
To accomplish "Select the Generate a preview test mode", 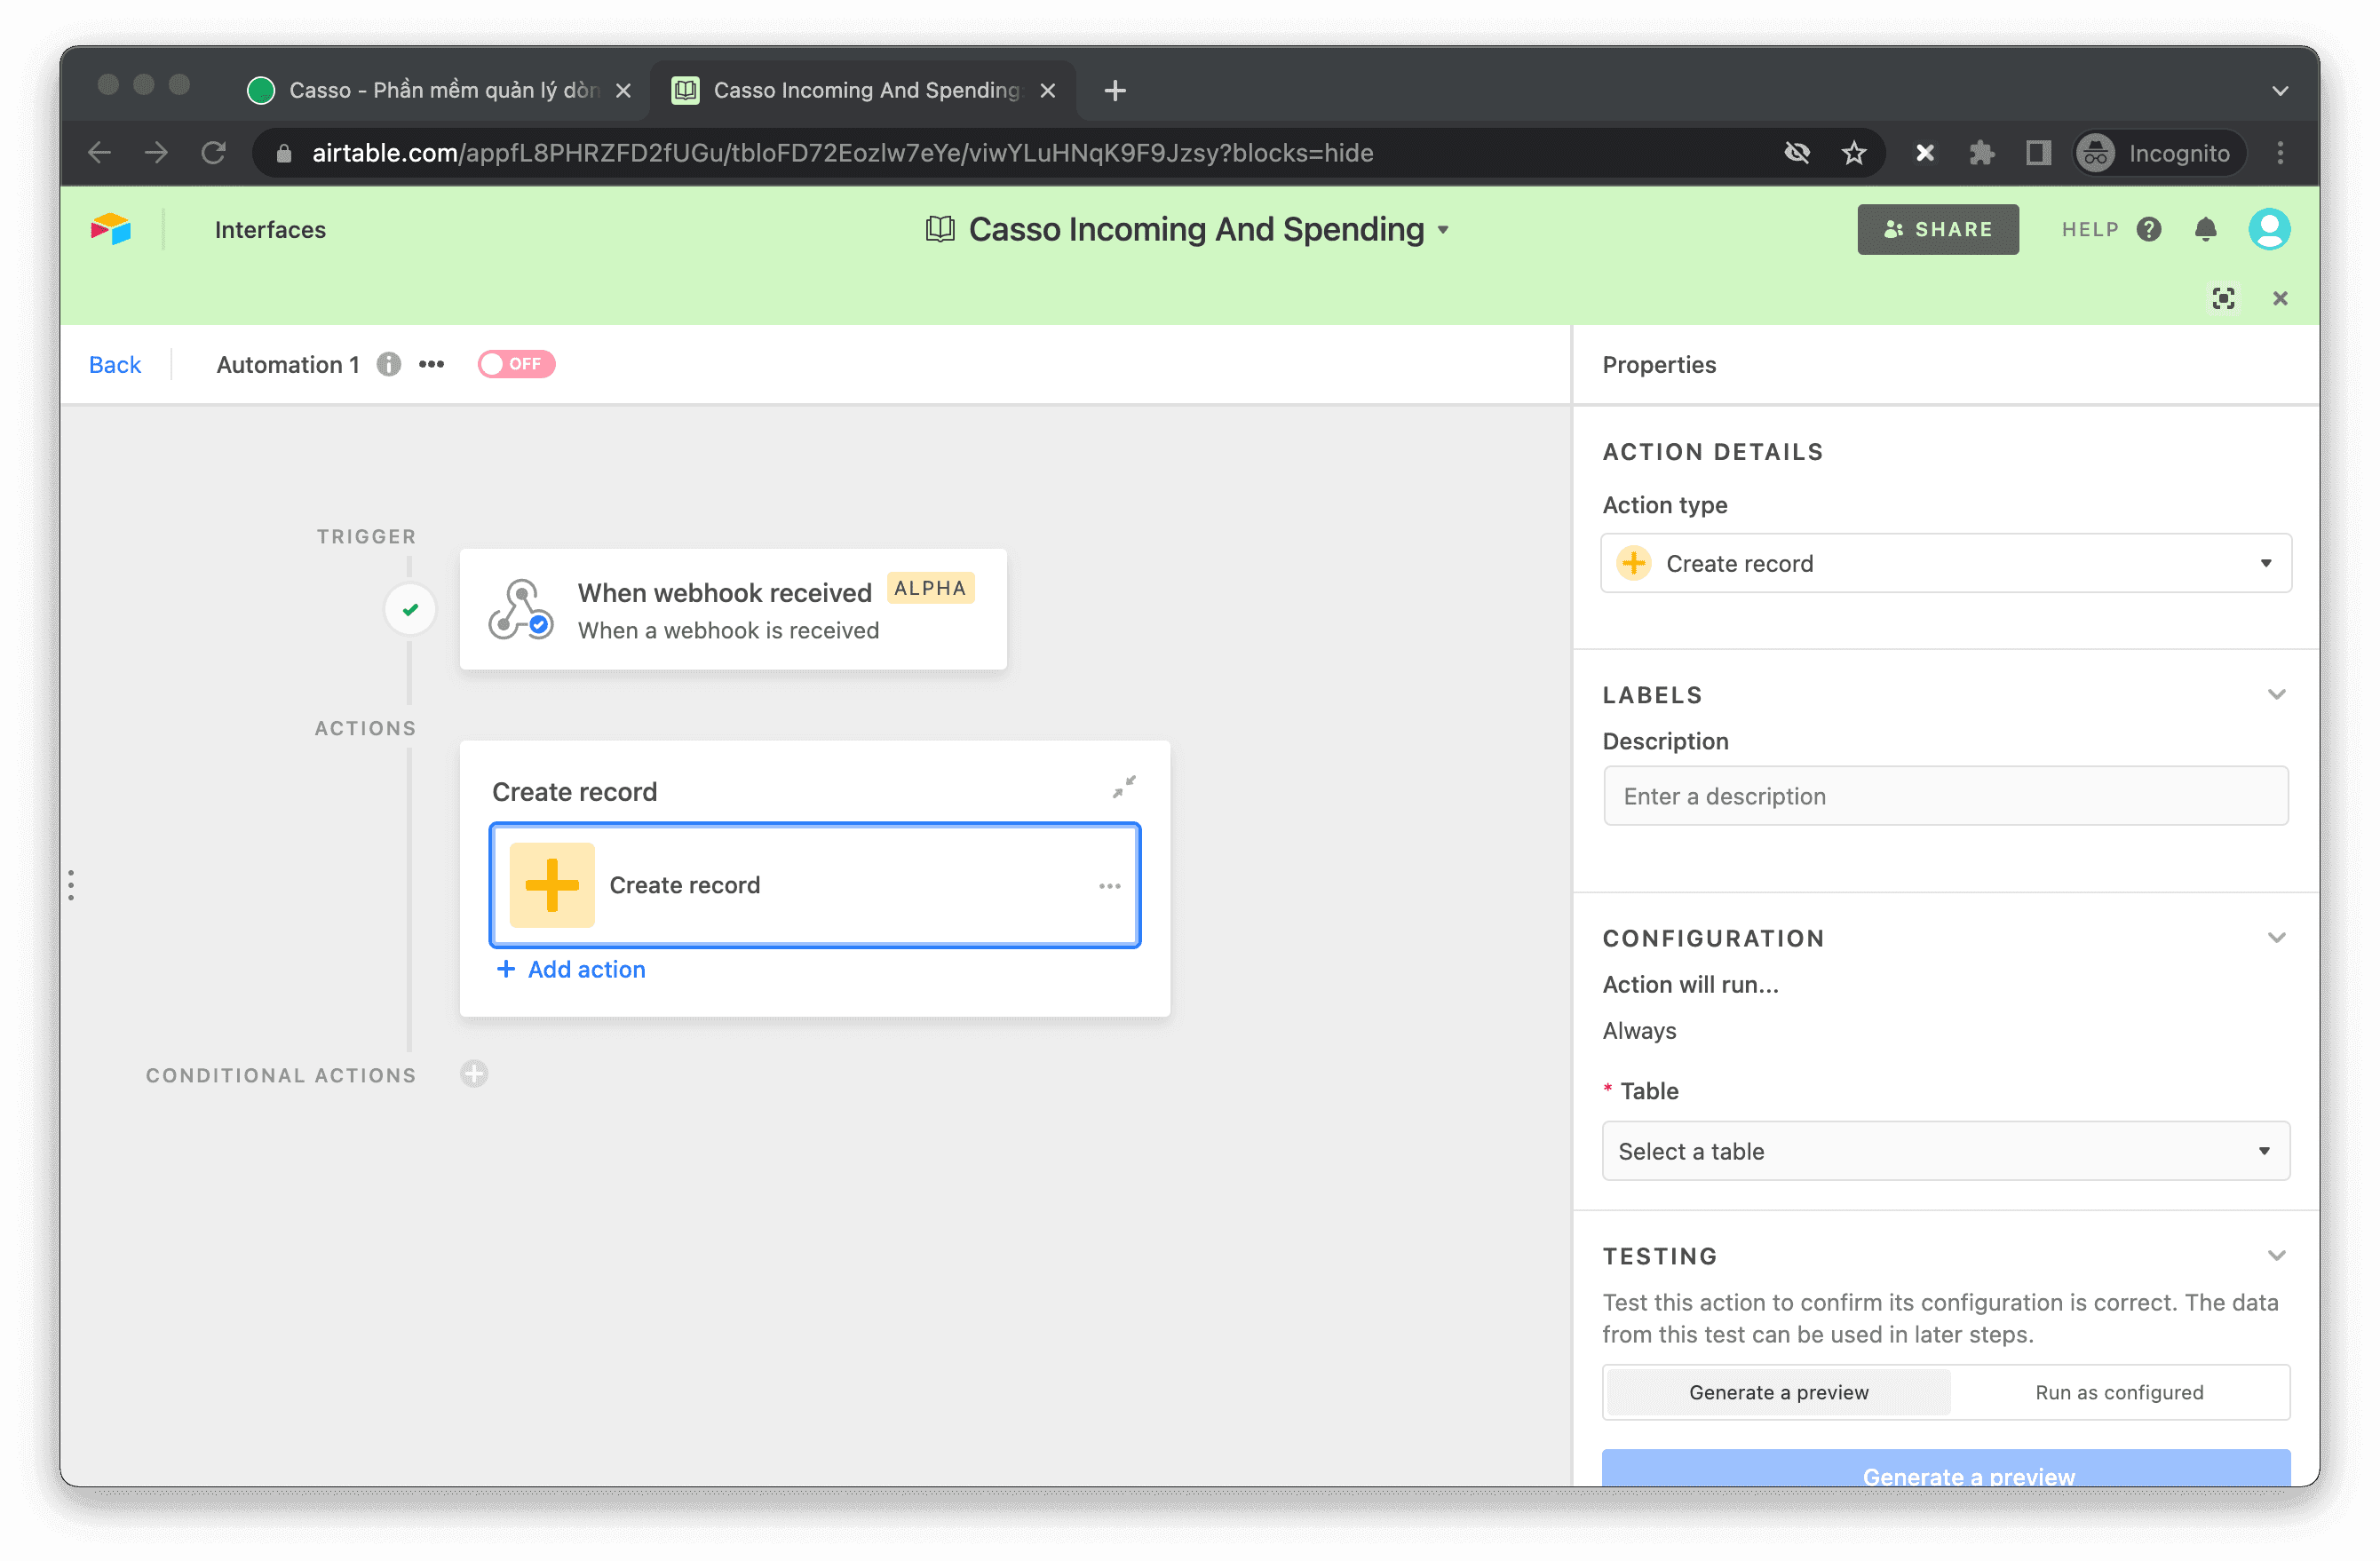I will tap(1778, 1393).
